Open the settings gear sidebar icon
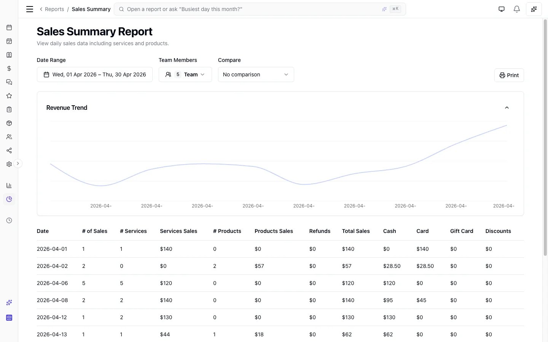Image resolution: width=548 pixels, height=342 pixels. (9, 164)
